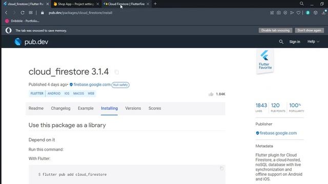
Task: Close the Cloud Firestore FlutterFire tab
Action: coord(148,4)
